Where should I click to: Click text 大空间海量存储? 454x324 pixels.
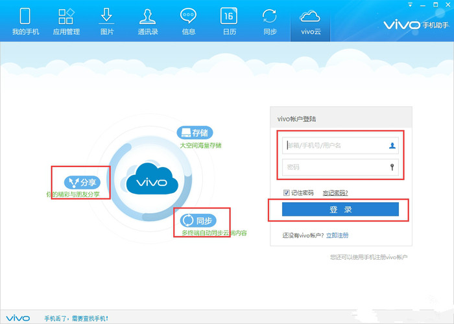pos(200,146)
